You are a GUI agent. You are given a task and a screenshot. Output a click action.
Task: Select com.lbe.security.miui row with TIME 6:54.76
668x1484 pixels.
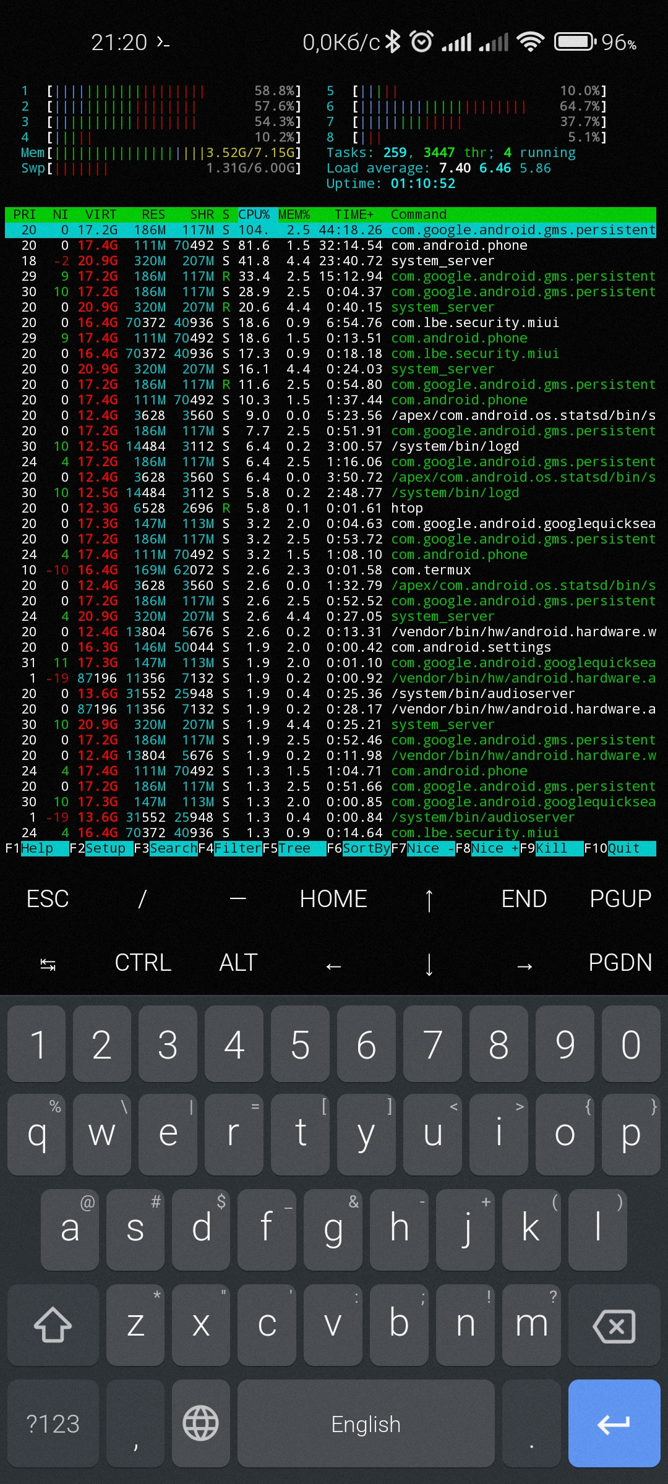coord(330,323)
